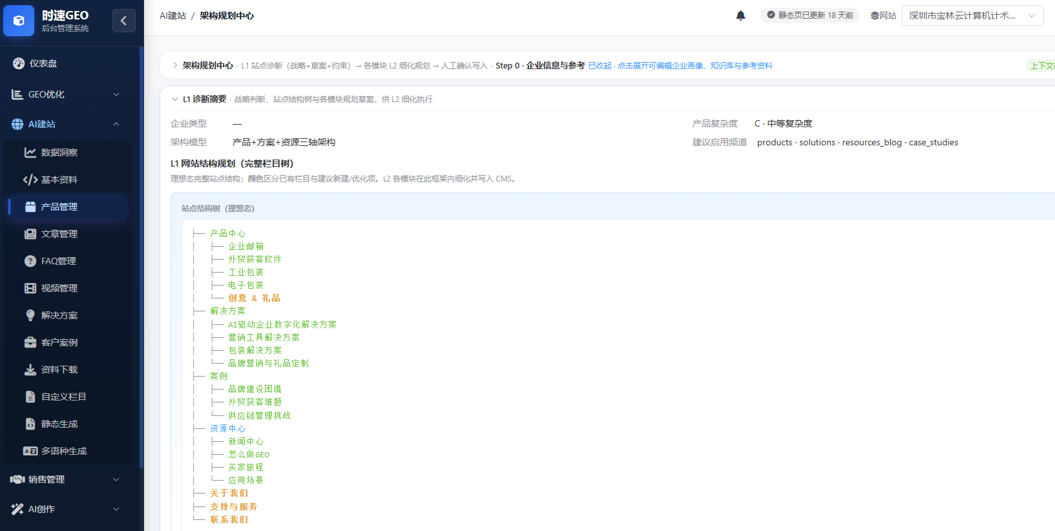
Task: Select 联系我们 orange tree node
Action: pyautogui.click(x=229, y=519)
